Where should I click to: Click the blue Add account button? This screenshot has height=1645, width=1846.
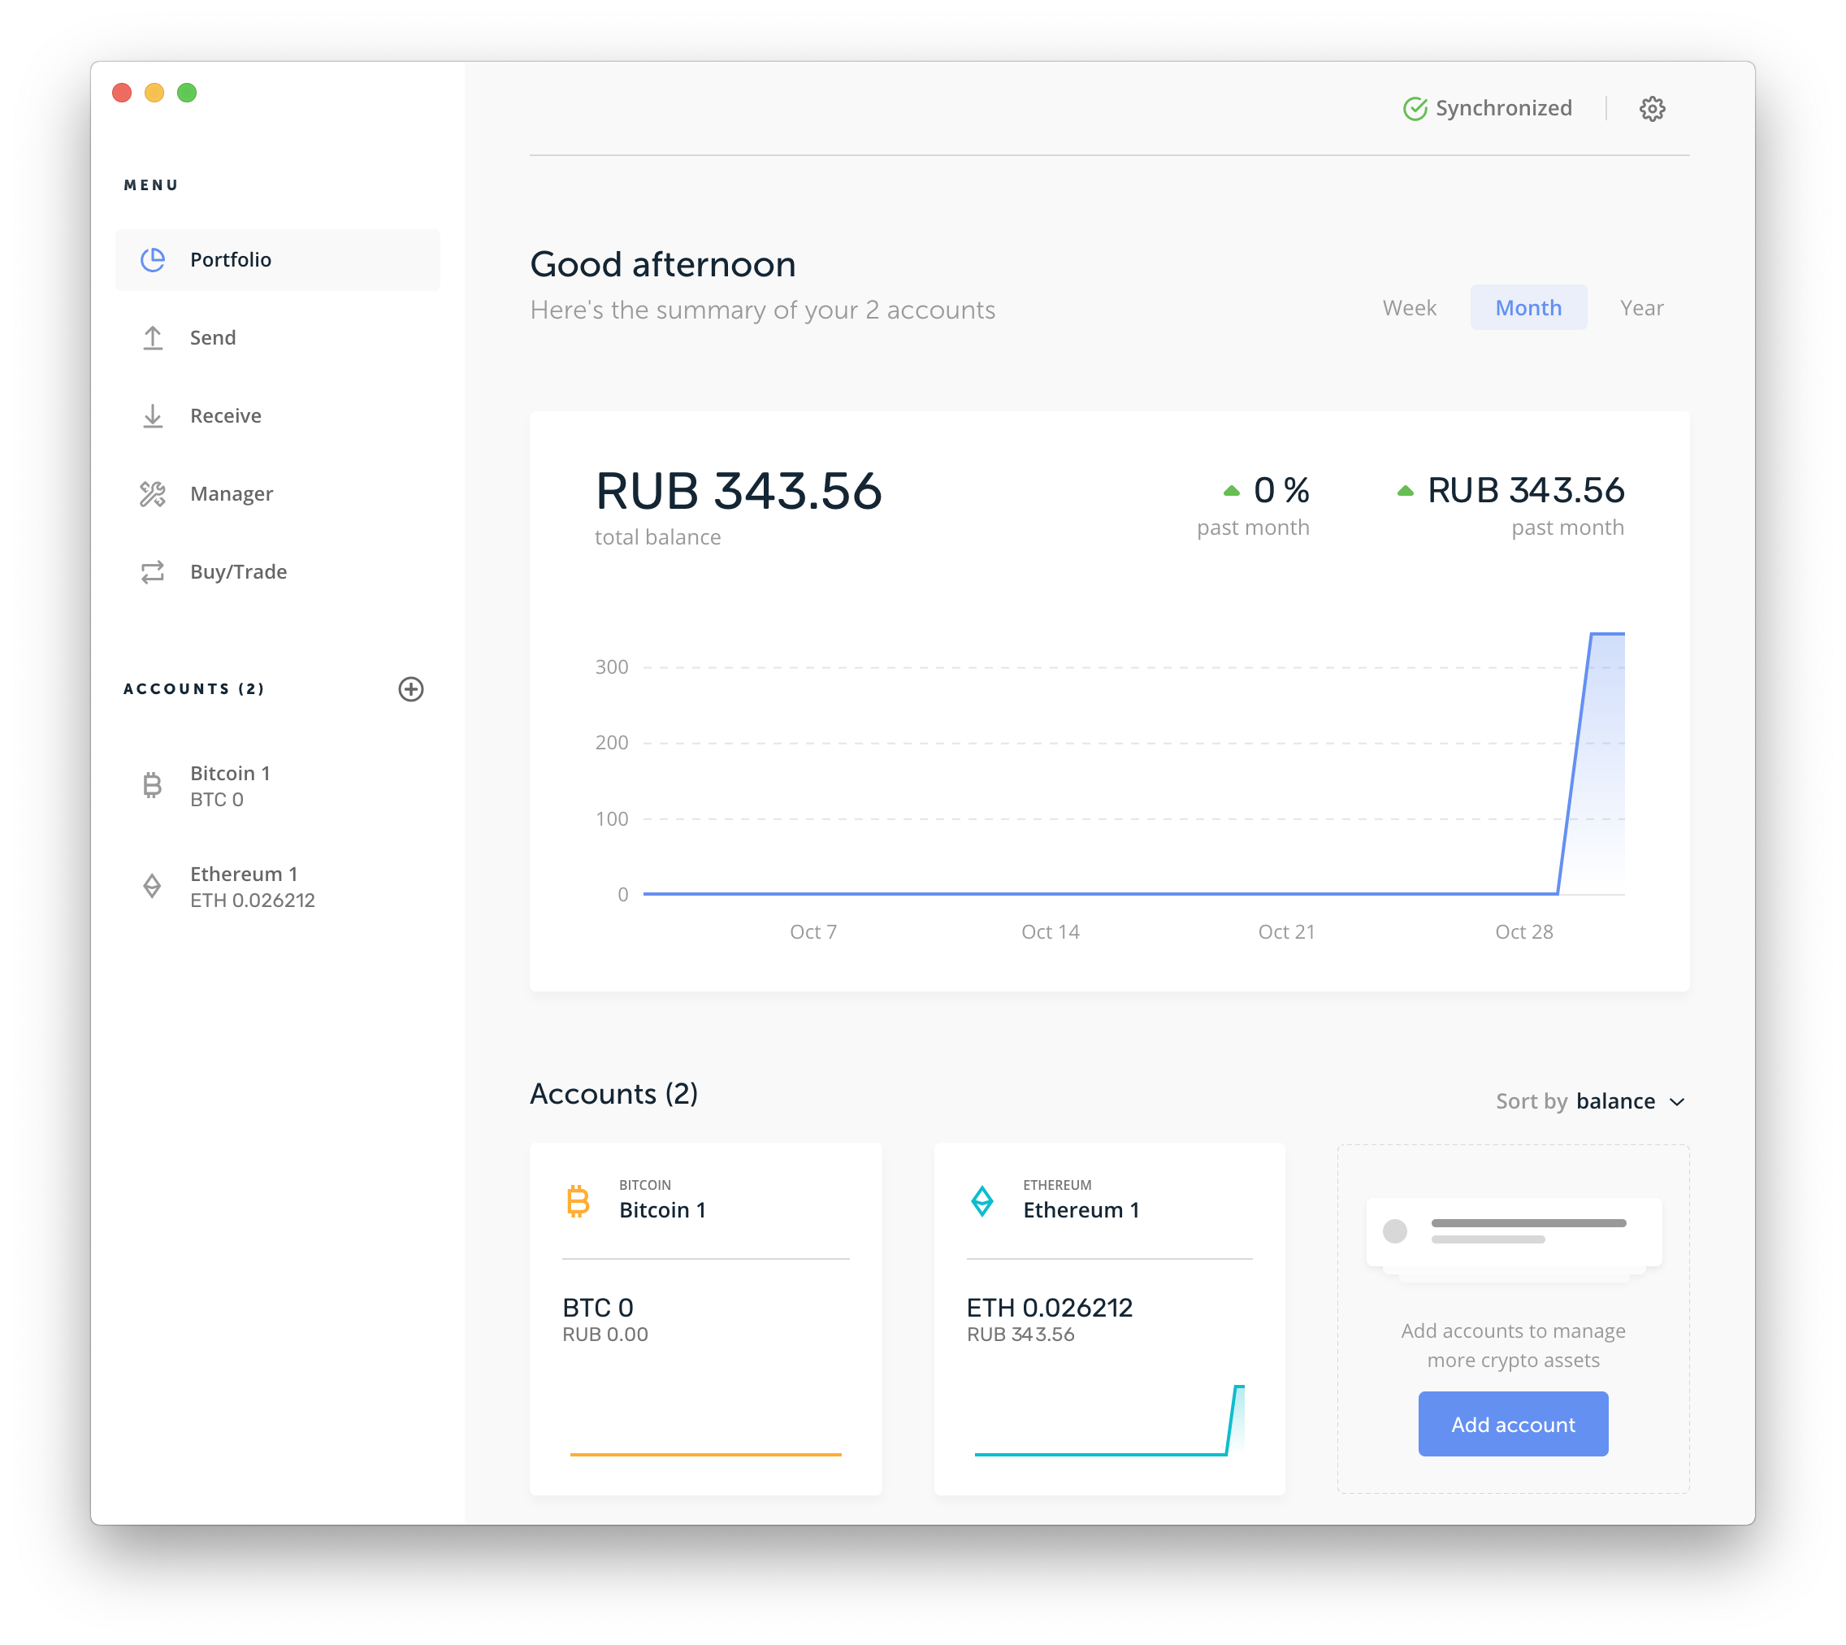coord(1513,1424)
